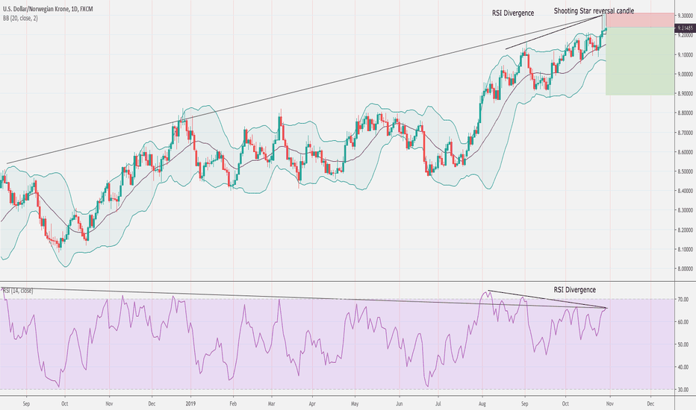696x410 pixels.
Task: Click the RSI Divergence text above price chart
Action: pos(513,13)
